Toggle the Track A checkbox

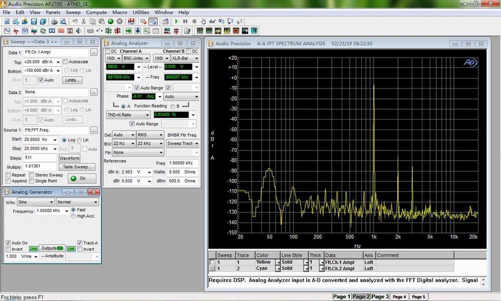point(80,242)
